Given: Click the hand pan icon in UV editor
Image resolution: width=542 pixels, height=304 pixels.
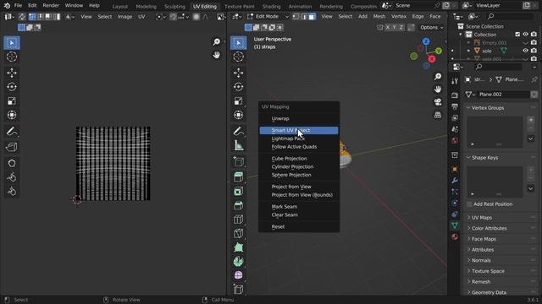Looking at the screenshot, I should [217, 55].
